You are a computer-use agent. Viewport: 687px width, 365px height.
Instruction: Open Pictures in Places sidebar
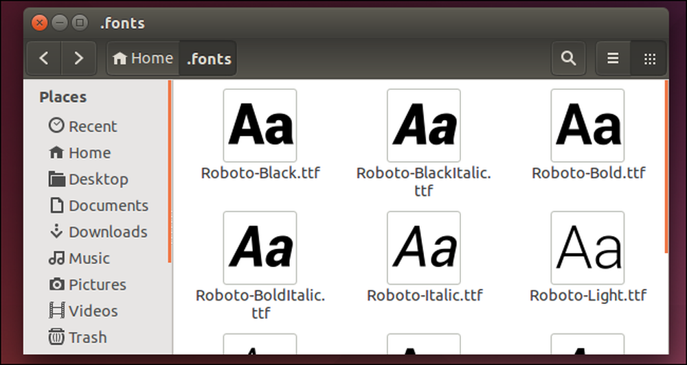point(98,285)
